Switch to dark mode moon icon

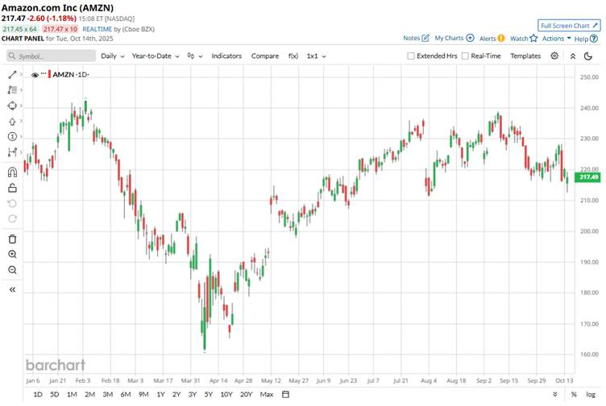point(588,56)
